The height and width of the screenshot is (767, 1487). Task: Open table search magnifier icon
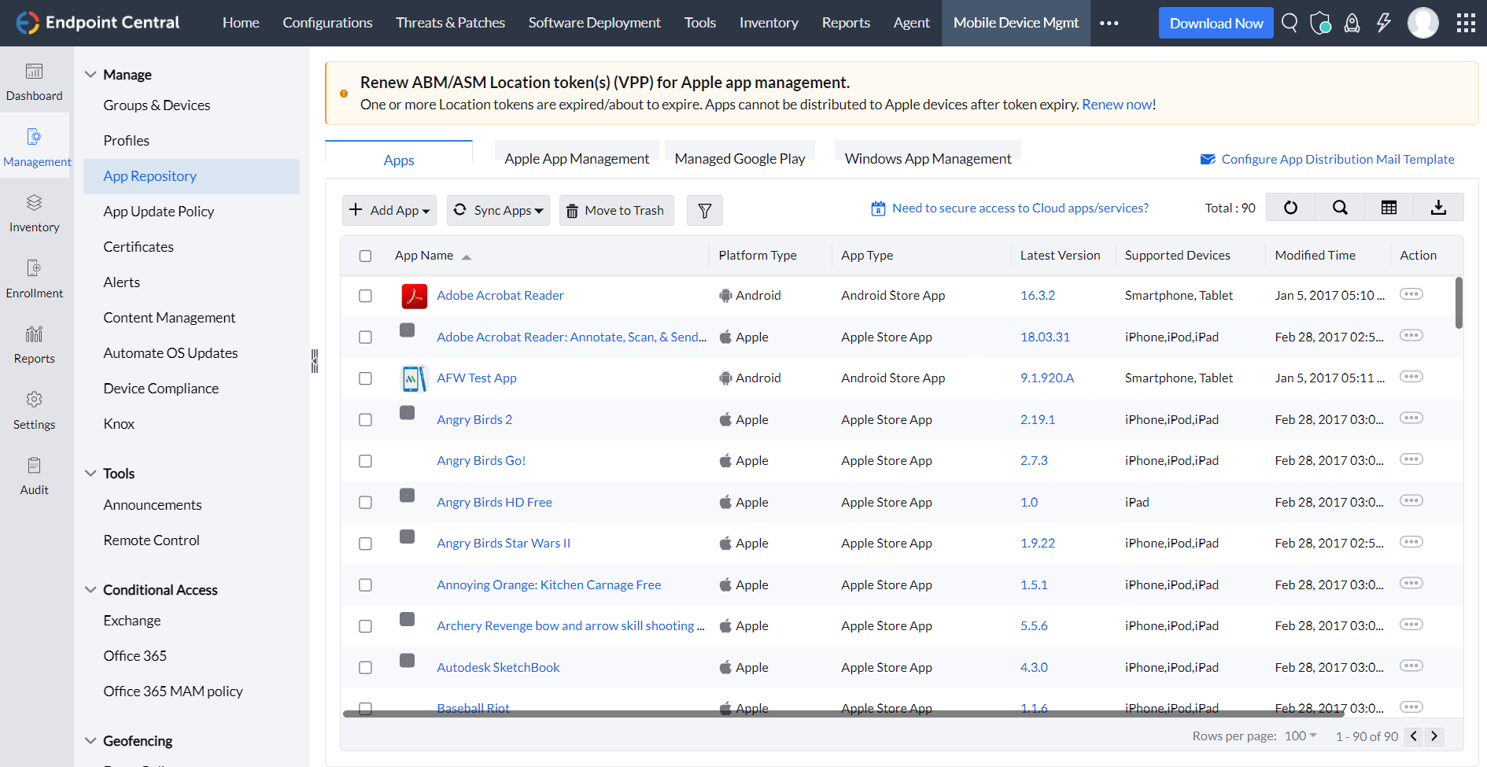[1340, 208]
